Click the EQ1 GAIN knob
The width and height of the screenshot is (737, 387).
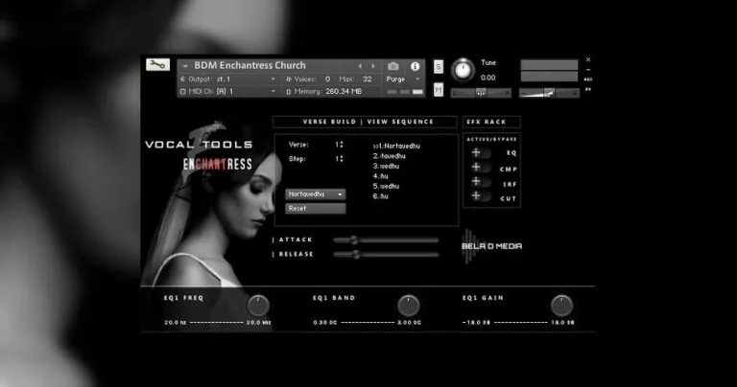coord(561,306)
